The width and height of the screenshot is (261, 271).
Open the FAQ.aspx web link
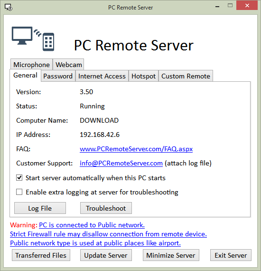click(136, 149)
